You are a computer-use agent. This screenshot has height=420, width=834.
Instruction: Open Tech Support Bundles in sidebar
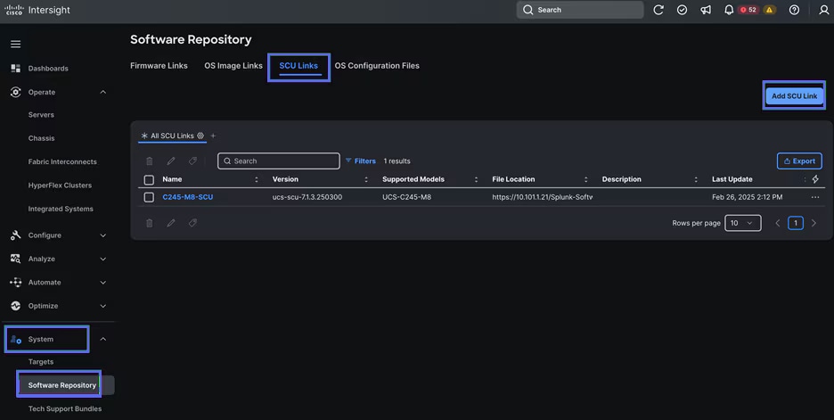(x=65, y=408)
